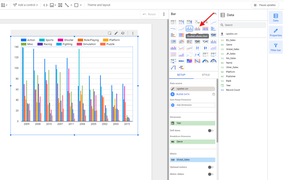Screen dimensions: 284x180
Task: Open the Theme and layout menu
Action: pyautogui.click(x=99, y=5)
